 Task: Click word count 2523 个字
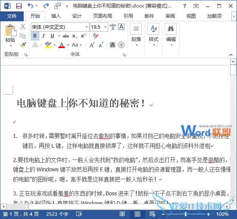57,214
